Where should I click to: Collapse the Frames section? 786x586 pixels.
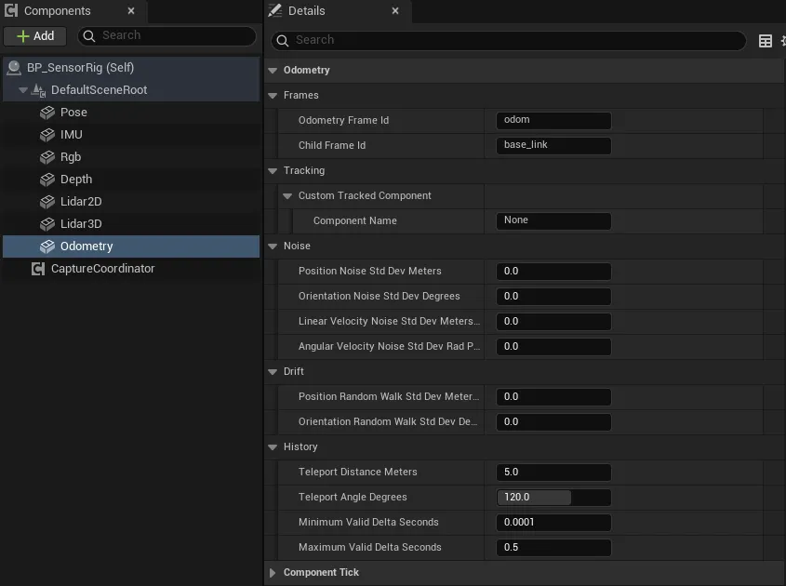[x=273, y=96]
